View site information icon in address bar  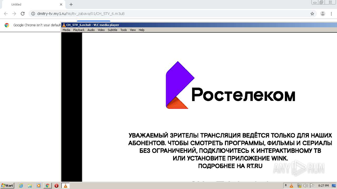coord(33,14)
